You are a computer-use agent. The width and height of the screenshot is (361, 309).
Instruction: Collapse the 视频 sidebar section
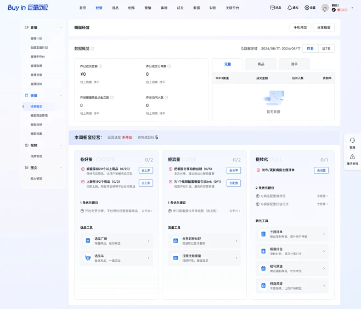pyautogui.click(x=61, y=145)
